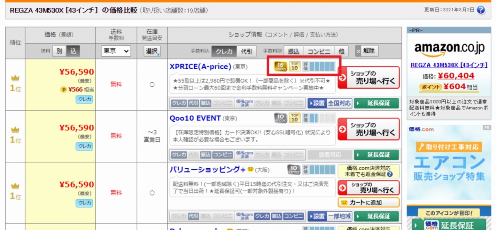
Task: Click the crown rank icon in バリューショッピング+ row
Action: [15, 186]
